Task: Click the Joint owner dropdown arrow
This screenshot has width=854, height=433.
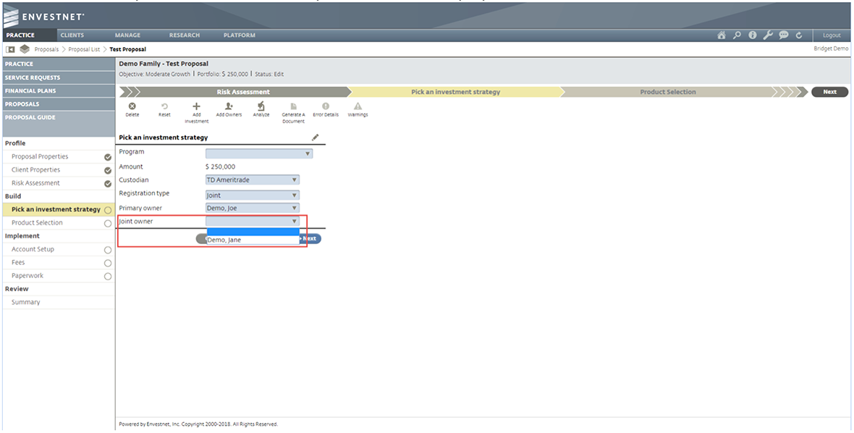Action: (x=294, y=221)
